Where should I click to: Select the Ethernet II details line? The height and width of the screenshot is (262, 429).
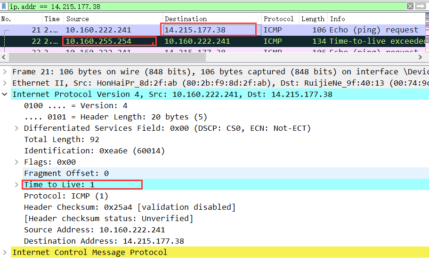point(220,83)
